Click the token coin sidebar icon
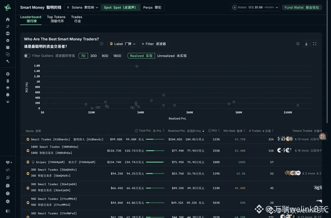331x218 pixels. 8,40
